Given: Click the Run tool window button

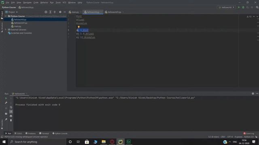Looking at the screenshot, I should pyautogui.click(x=8, y=133).
